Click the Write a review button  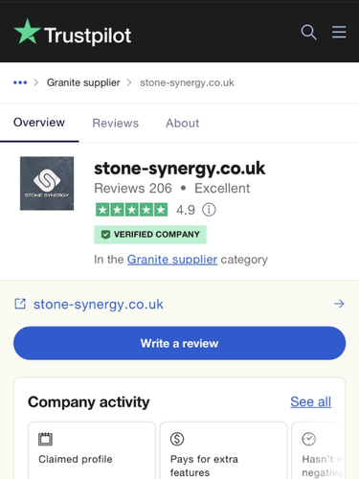point(180,343)
